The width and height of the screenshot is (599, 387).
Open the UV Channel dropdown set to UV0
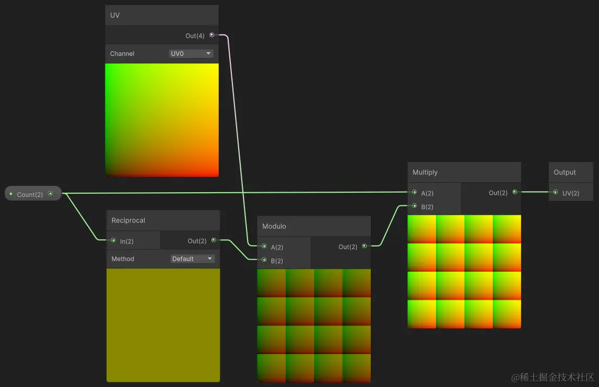(191, 53)
